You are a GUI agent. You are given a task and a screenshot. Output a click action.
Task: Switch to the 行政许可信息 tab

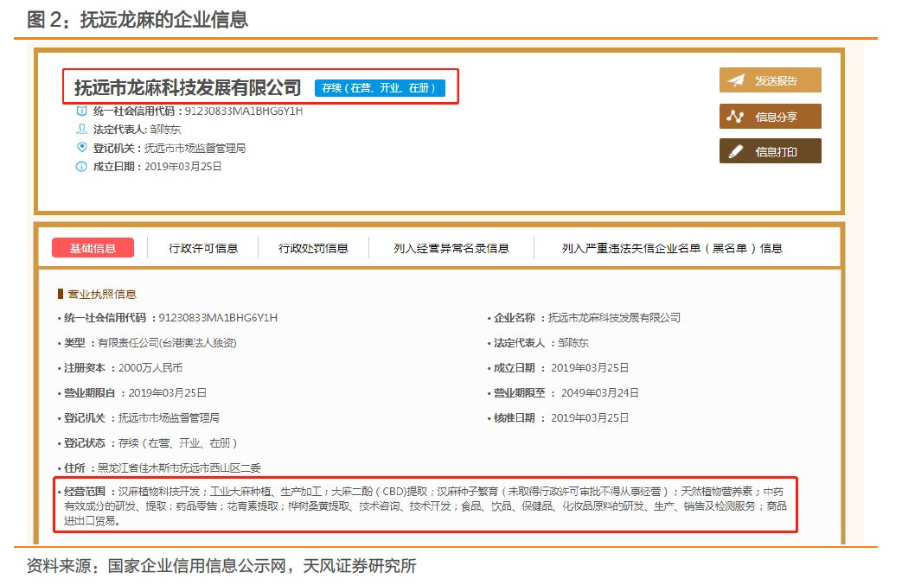pos(203,248)
